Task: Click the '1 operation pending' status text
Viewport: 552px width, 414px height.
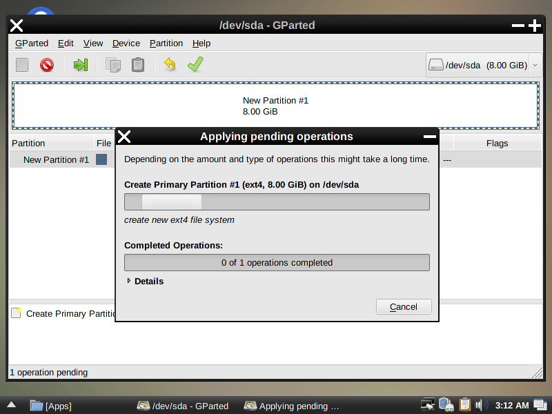Action: coord(48,373)
